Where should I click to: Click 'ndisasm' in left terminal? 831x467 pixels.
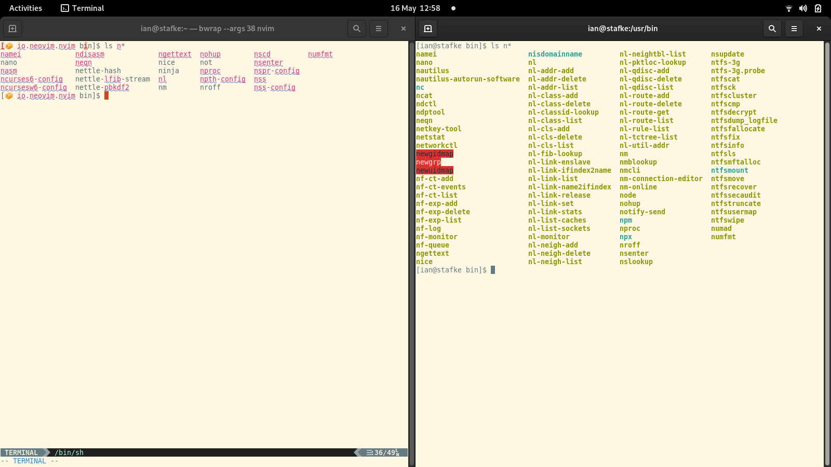pos(90,54)
